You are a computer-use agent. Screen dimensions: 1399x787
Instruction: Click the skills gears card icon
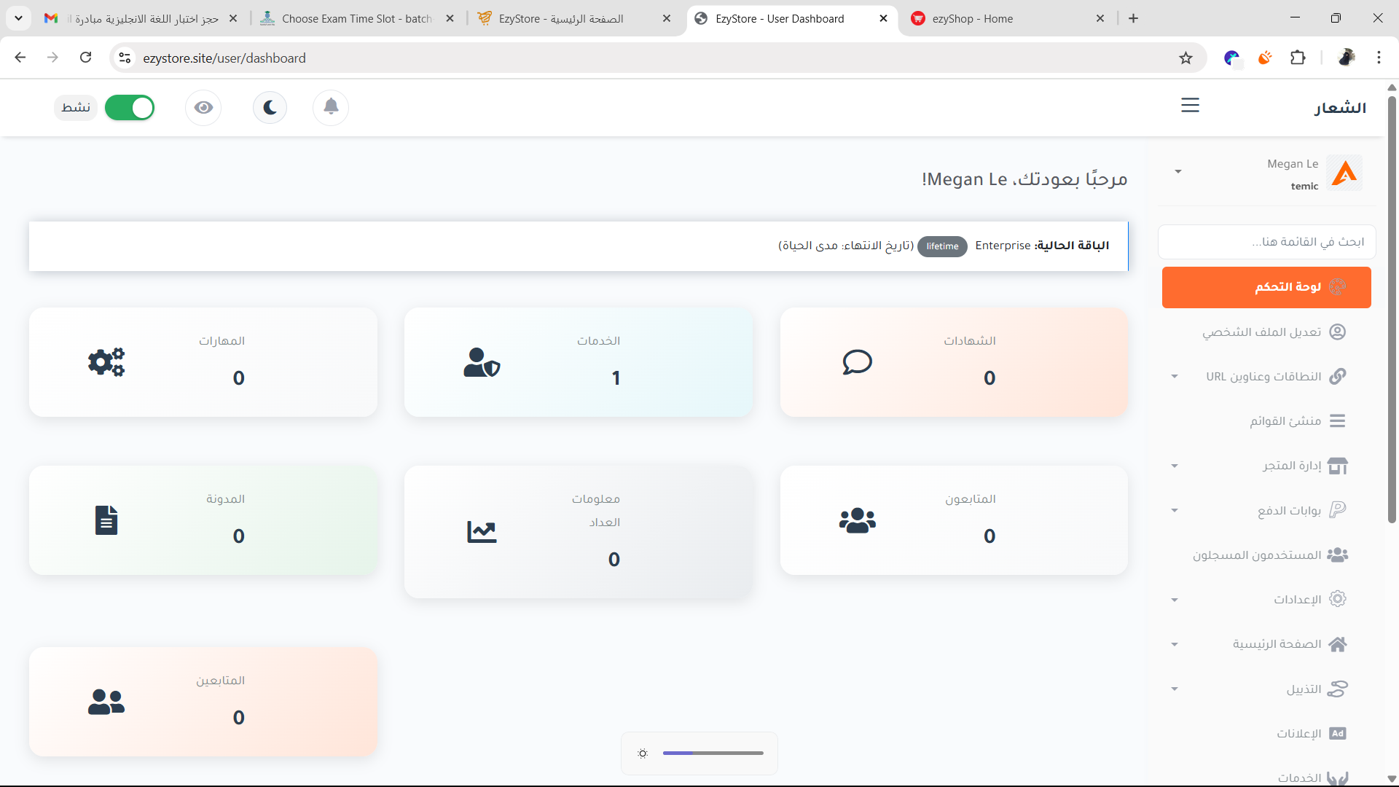tap(106, 362)
